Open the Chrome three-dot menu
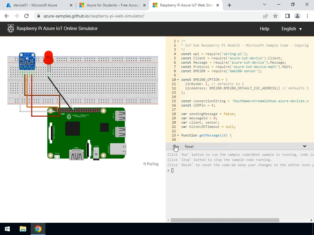The width and height of the screenshot is (314, 235). 307,16
